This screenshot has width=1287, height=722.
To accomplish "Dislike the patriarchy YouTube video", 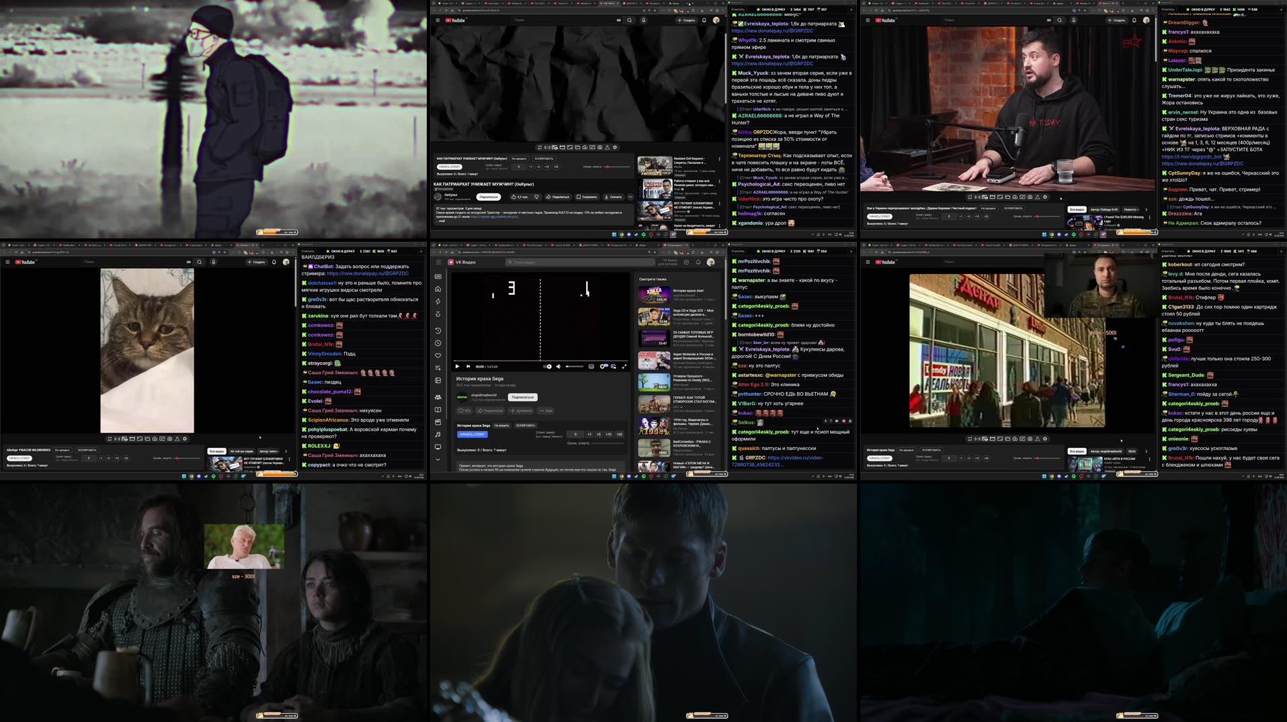I will [537, 197].
